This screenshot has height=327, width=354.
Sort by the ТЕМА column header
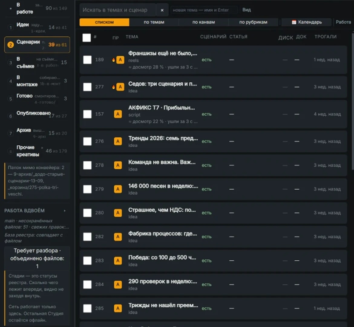tap(132, 37)
